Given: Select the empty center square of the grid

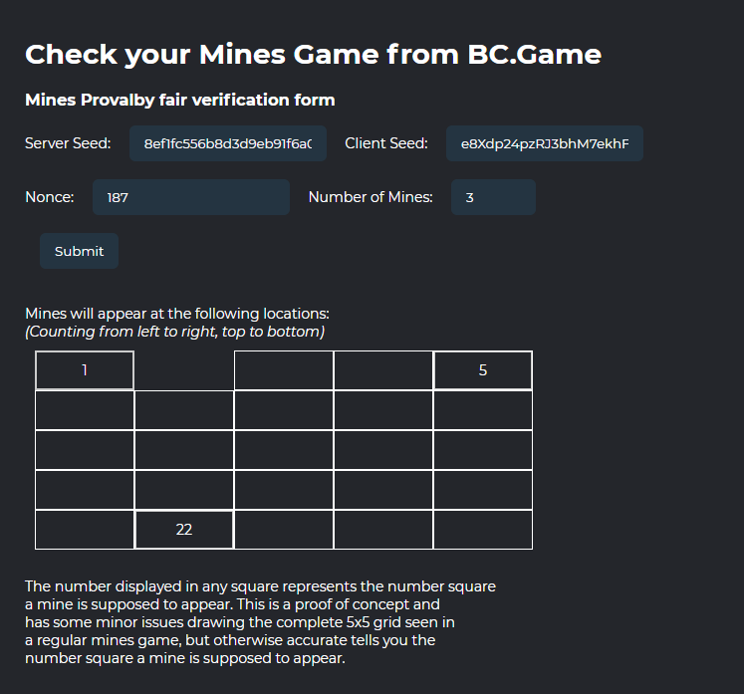Looking at the screenshot, I should pos(284,450).
